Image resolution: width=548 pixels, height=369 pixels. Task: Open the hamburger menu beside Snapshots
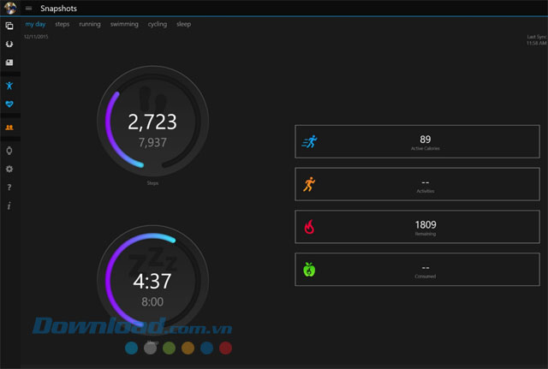[28, 9]
